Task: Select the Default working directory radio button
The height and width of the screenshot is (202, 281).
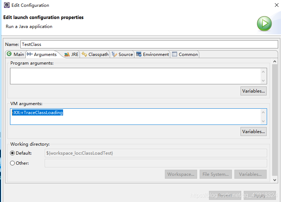Action: pyautogui.click(x=12, y=153)
